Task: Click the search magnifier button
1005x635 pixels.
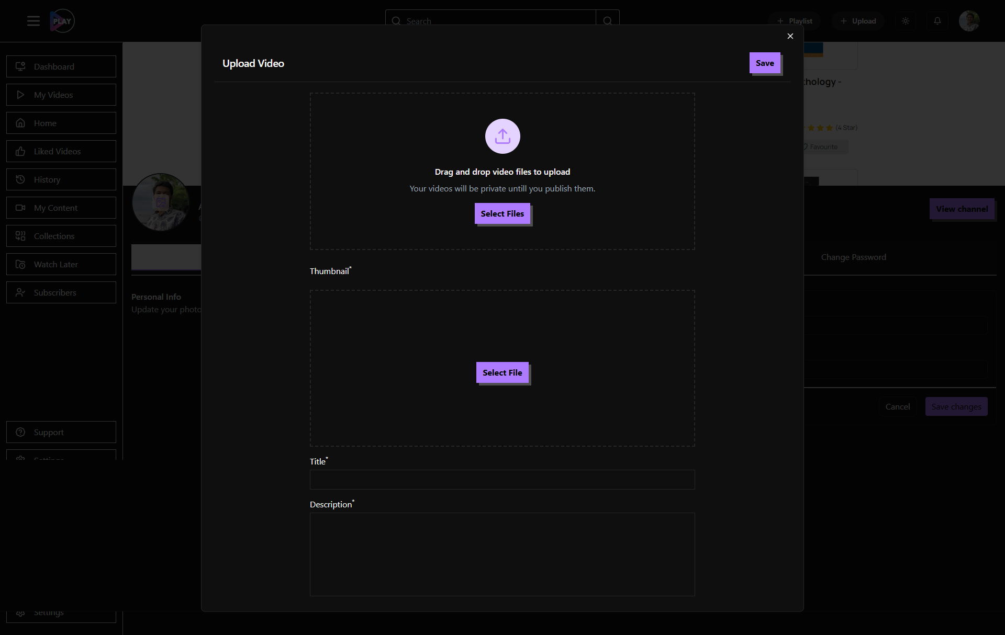Action: click(x=607, y=21)
